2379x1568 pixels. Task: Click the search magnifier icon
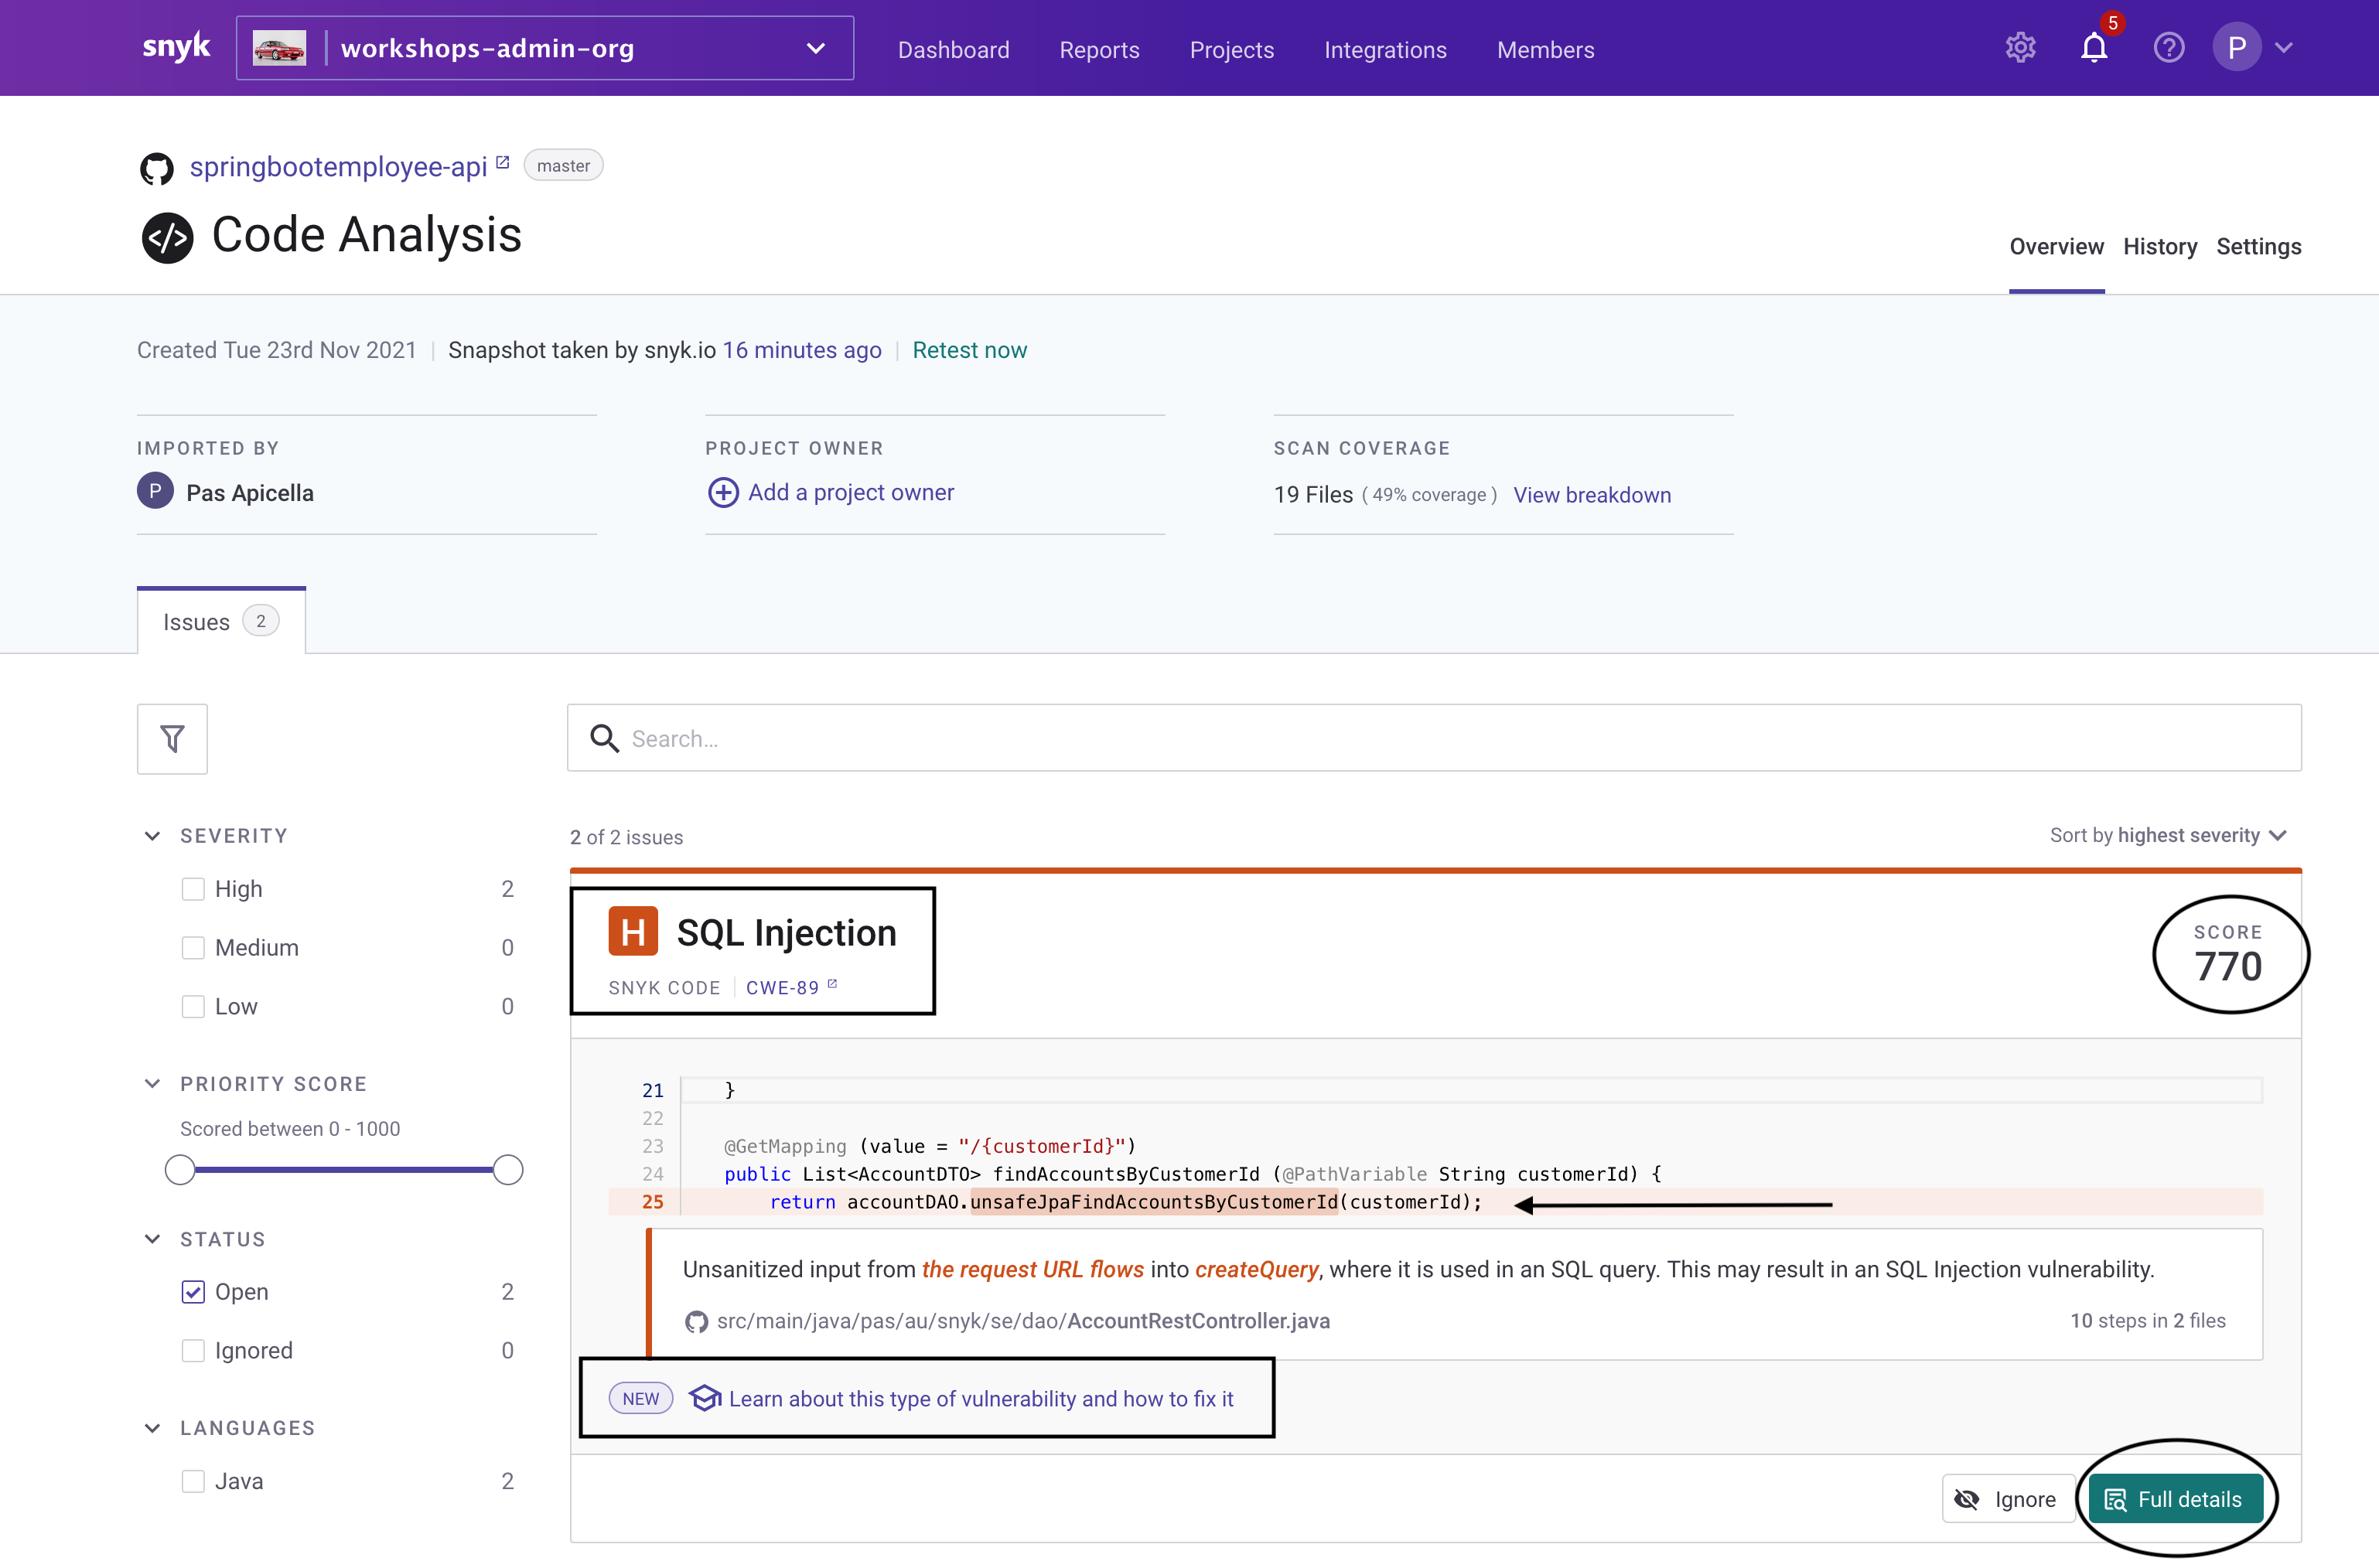(x=604, y=738)
